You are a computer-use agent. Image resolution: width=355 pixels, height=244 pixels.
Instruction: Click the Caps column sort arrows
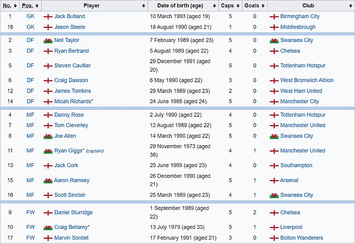pyautogui.click(x=238, y=6)
